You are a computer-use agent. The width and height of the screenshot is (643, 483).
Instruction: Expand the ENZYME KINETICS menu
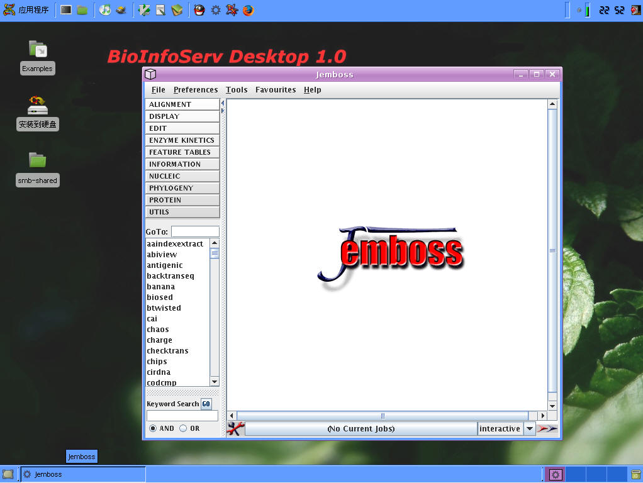coord(182,140)
